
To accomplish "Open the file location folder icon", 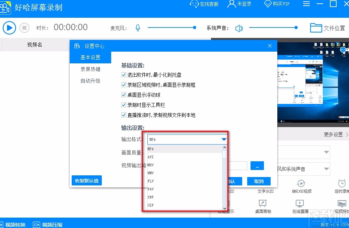I will tap(316, 28).
